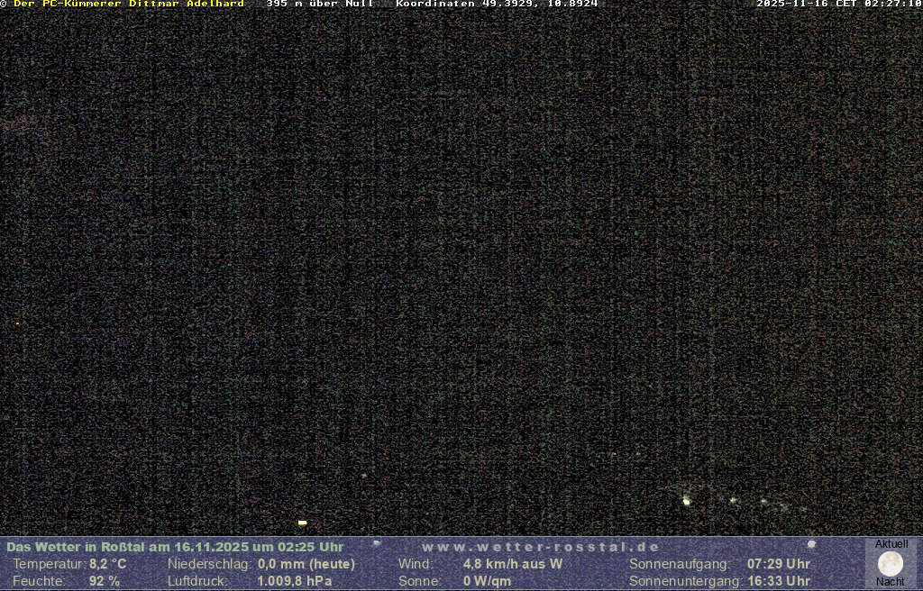Click the Niederschlag 0,0 mm (heute) value

(306, 564)
